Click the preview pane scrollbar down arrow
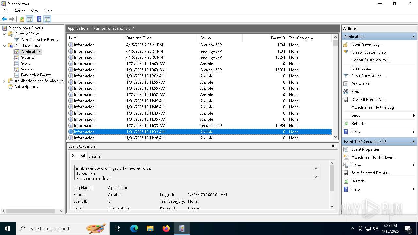 332,206
